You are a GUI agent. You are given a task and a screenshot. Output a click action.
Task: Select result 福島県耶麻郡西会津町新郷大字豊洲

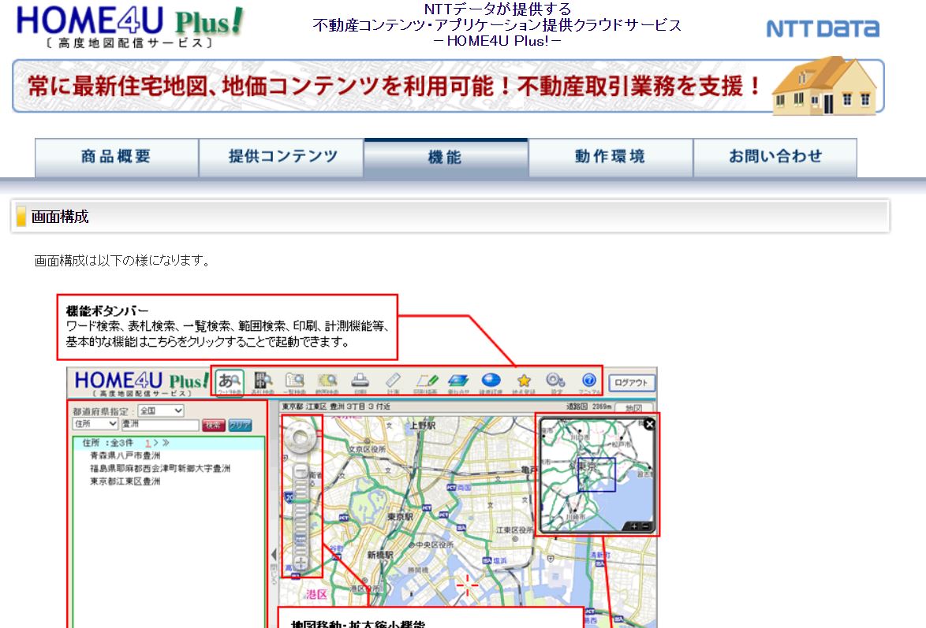(160, 468)
